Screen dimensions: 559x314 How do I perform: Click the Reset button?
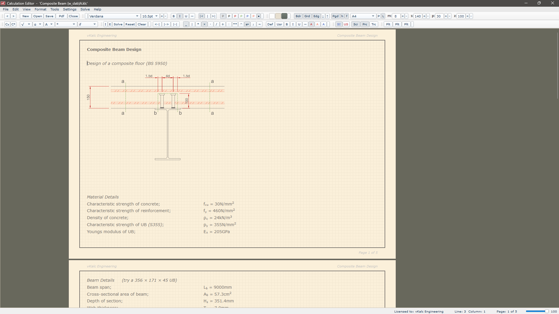point(130,24)
